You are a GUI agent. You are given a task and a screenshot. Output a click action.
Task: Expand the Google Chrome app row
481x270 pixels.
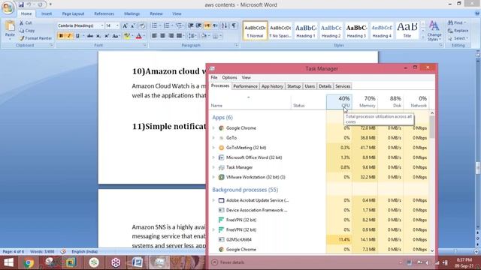click(x=213, y=128)
